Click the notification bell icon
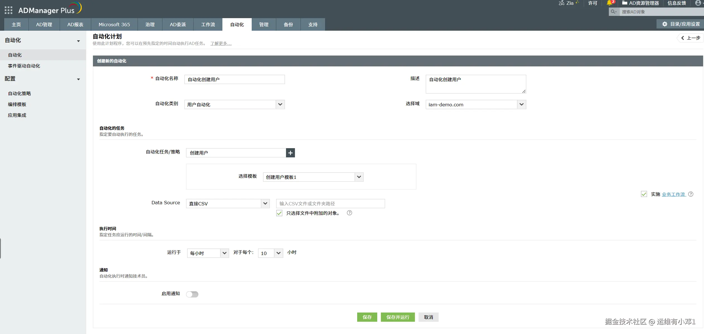The width and height of the screenshot is (704, 334). (609, 3)
